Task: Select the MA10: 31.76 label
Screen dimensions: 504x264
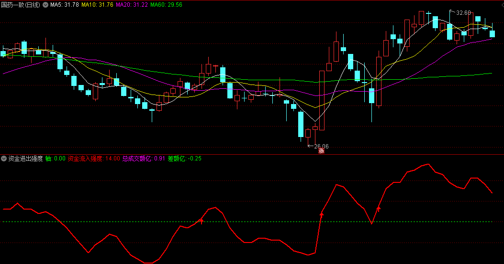Action: (97, 5)
